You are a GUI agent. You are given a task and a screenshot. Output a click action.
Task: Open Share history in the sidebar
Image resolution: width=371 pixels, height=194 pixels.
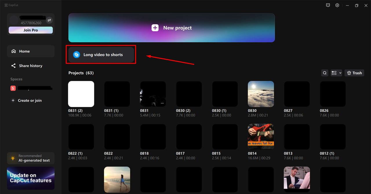[31, 66]
